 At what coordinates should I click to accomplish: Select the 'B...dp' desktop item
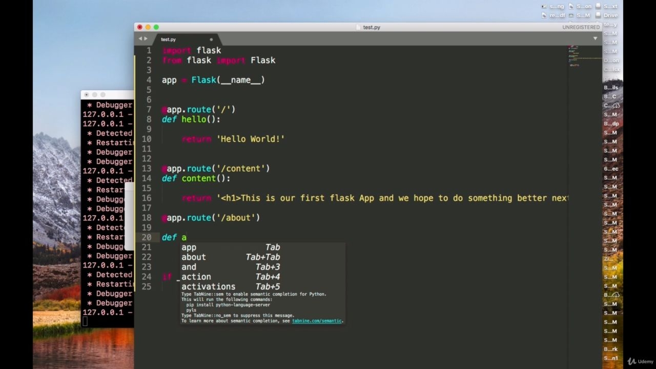click(x=611, y=124)
